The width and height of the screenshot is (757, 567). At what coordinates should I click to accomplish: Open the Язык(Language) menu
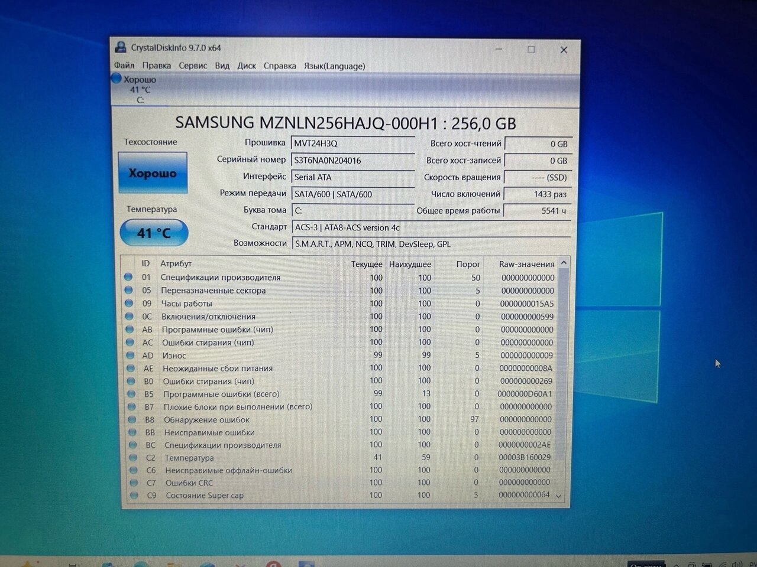click(334, 66)
